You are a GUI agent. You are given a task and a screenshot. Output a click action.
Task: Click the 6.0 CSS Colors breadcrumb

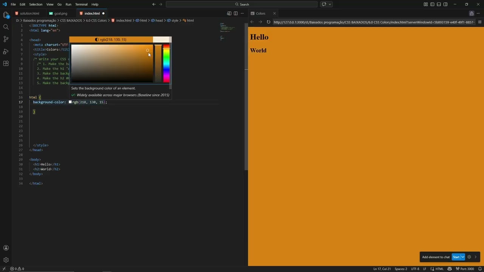coord(96,20)
